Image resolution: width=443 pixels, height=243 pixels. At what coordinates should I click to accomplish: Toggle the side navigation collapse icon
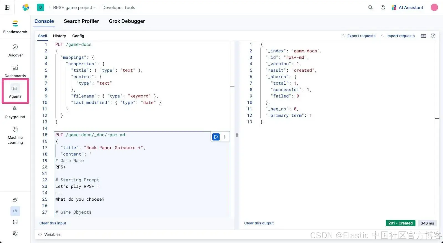point(7,7)
